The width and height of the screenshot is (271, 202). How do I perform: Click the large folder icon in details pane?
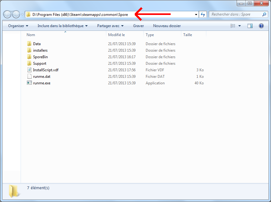14,191
